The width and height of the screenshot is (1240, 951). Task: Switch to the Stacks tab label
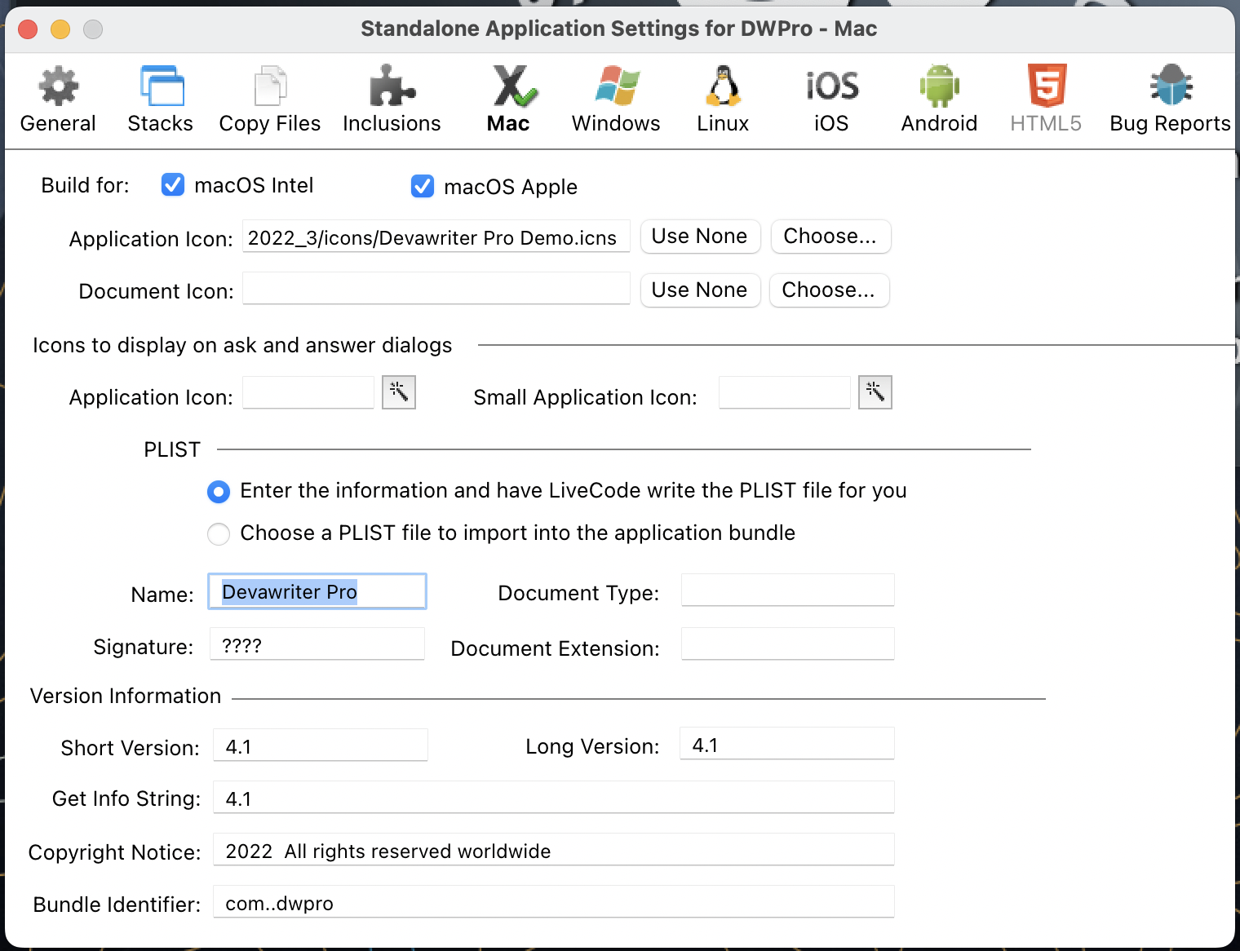(161, 123)
